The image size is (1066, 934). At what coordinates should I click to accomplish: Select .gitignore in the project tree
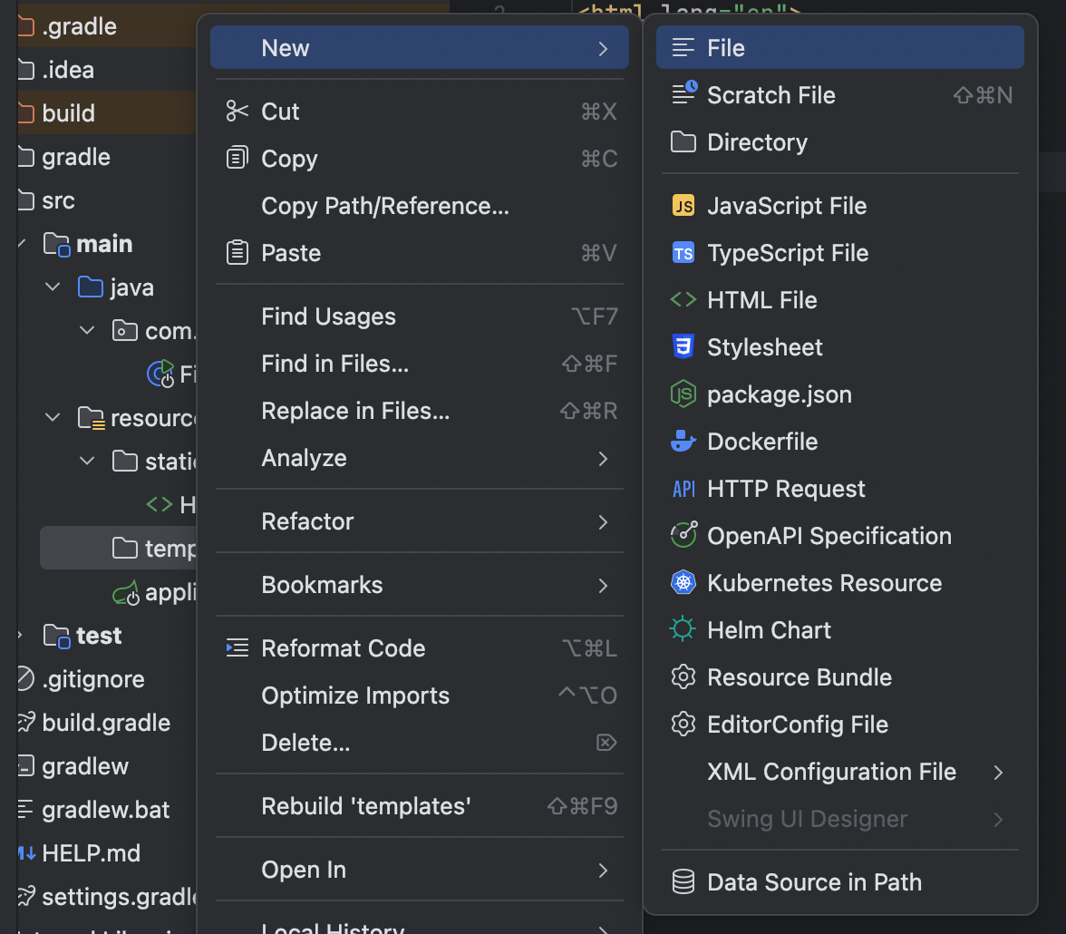(x=93, y=679)
